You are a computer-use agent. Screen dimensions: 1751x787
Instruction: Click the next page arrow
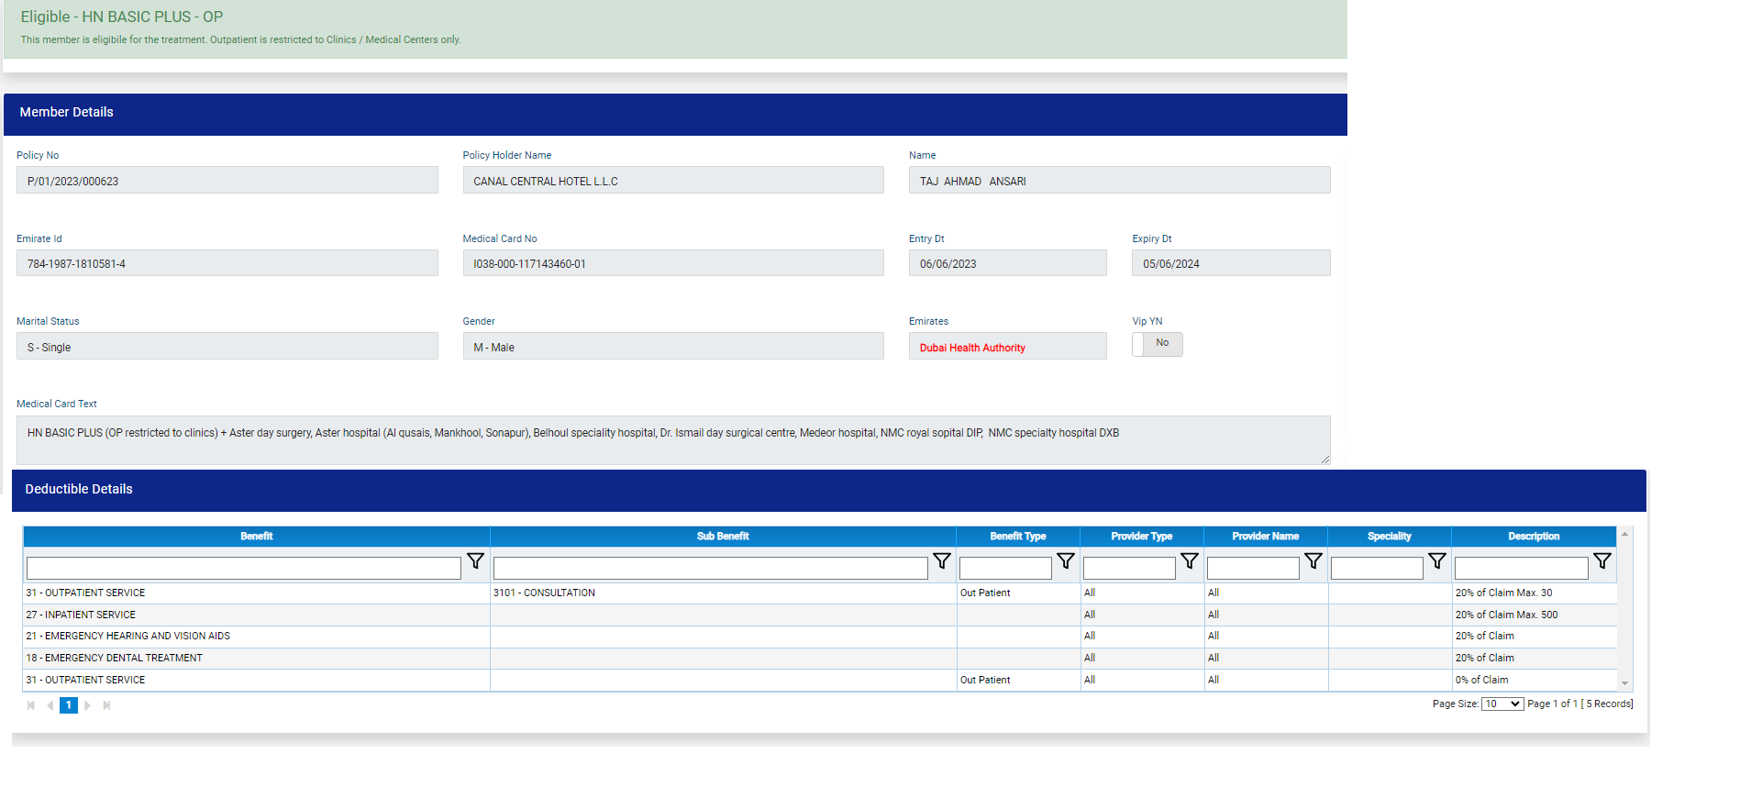[88, 705]
